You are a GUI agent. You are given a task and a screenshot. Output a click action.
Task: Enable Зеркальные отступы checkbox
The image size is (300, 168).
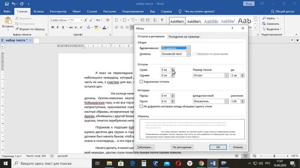(141, 82)
